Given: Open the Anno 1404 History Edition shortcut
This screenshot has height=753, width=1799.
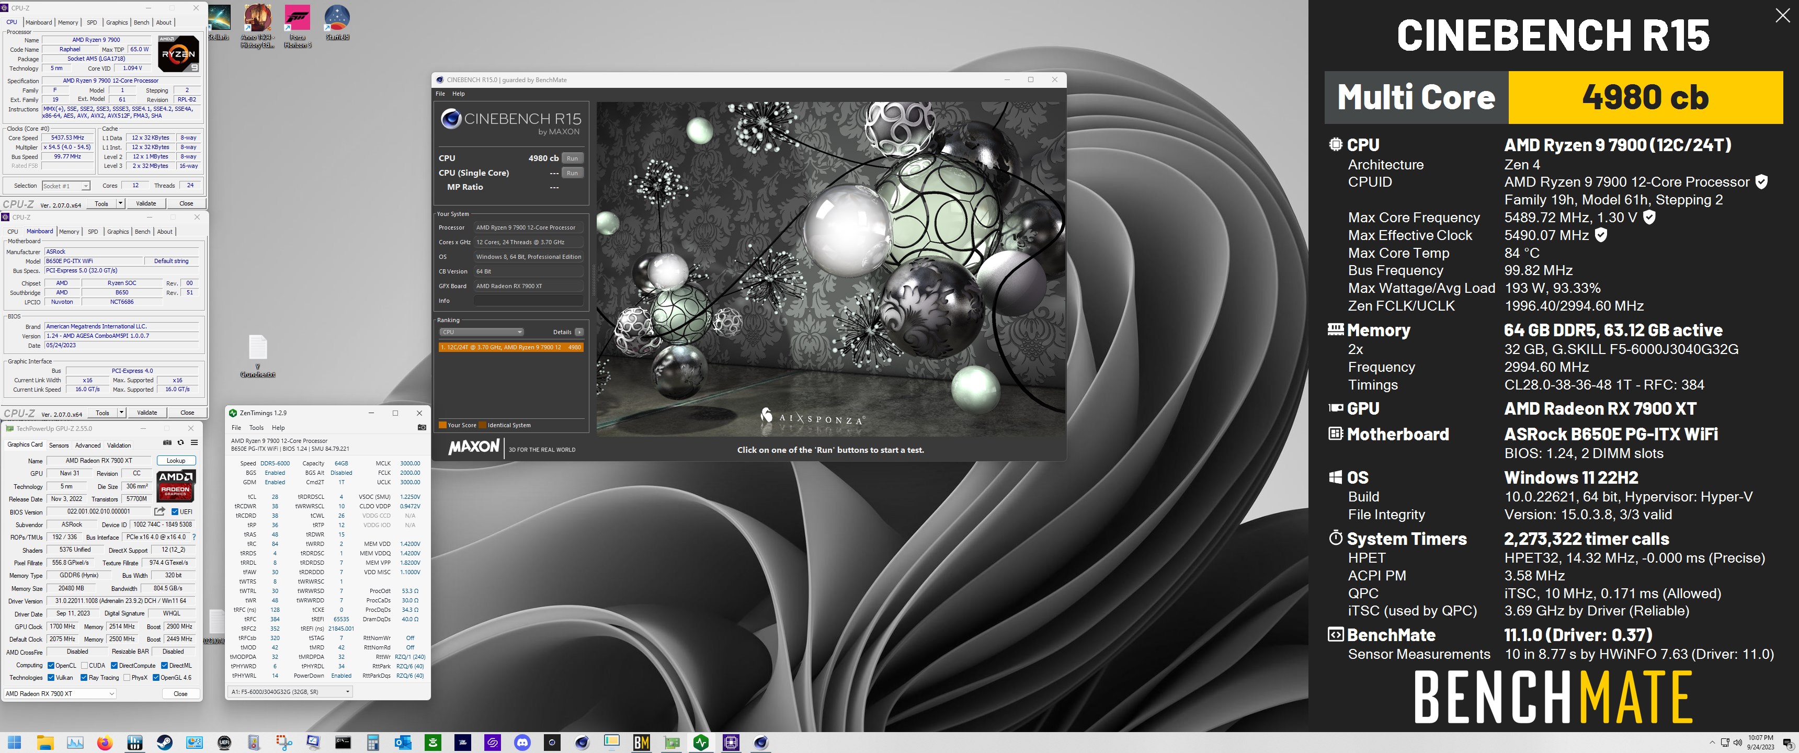Looking at the screenshot, I should coord(258,26).
